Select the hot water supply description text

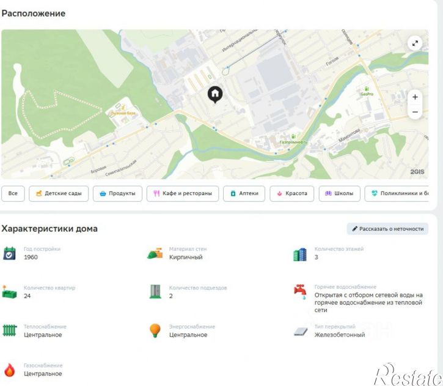coord(368,302)
